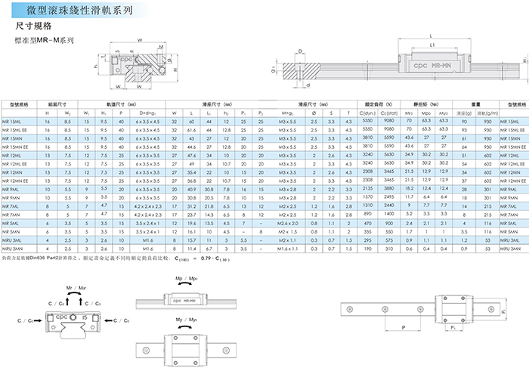This screenshot has height=371, width=529.
Task: Select the MR 9ML row label on left
Action: click(14, 188)
